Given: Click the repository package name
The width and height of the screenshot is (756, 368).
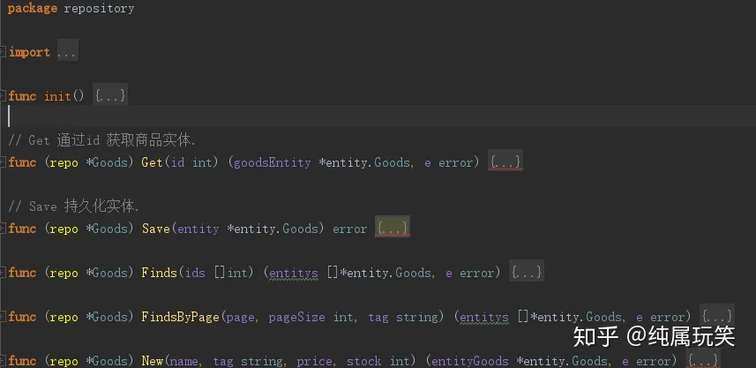Looking at the screenshot, I should point(100,8).
